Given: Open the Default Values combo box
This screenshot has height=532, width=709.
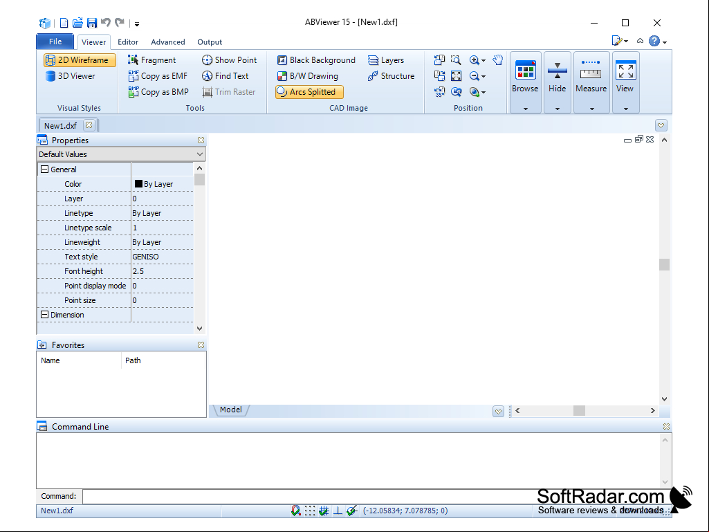Looking at the screenshot, I should coord(121,154).
